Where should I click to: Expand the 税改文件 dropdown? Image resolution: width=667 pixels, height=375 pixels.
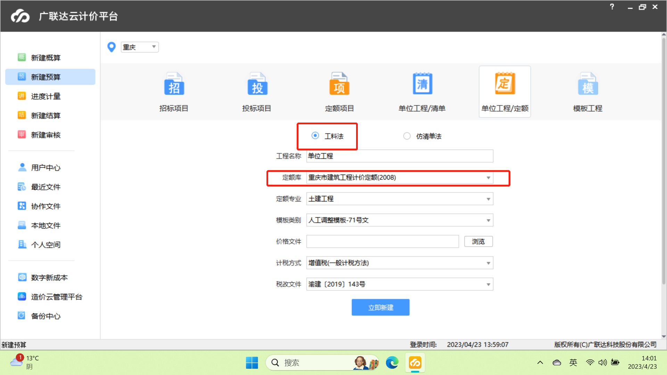pos(488,284)
